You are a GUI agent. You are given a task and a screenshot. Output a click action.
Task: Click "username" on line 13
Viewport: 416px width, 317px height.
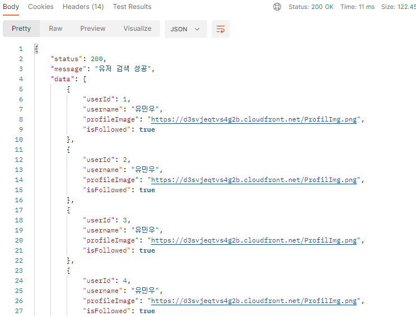[102, 170]
